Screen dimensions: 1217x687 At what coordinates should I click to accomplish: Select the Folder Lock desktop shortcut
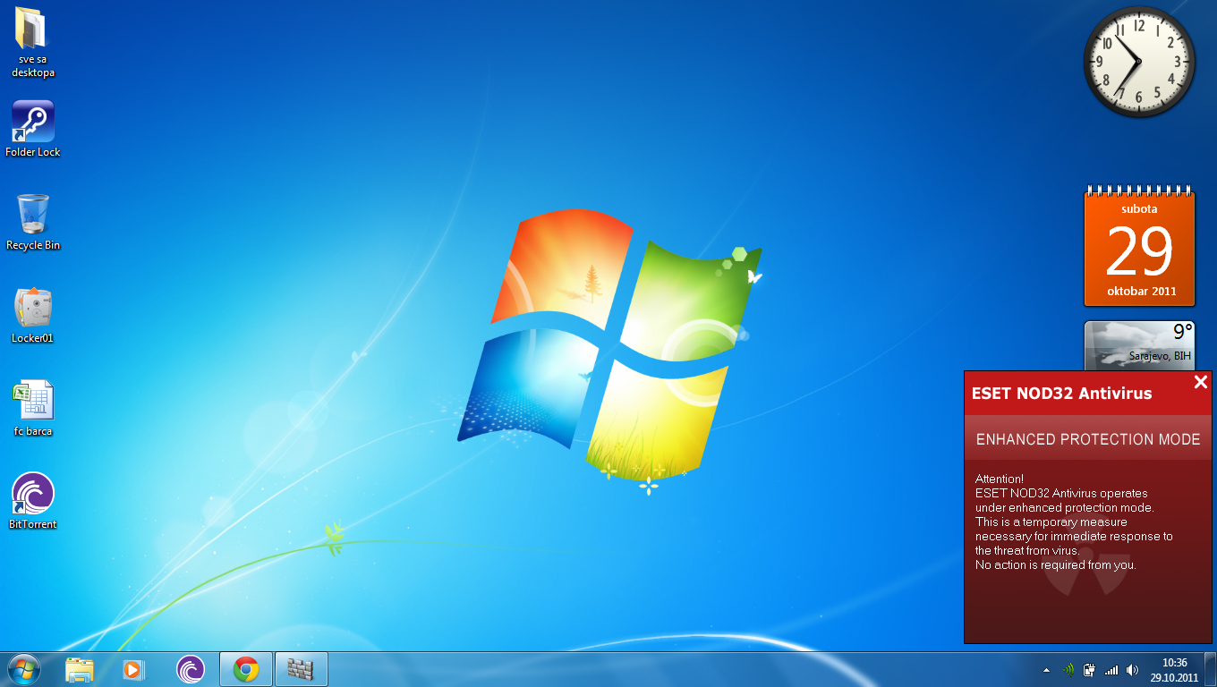click(x=33, y=129)
